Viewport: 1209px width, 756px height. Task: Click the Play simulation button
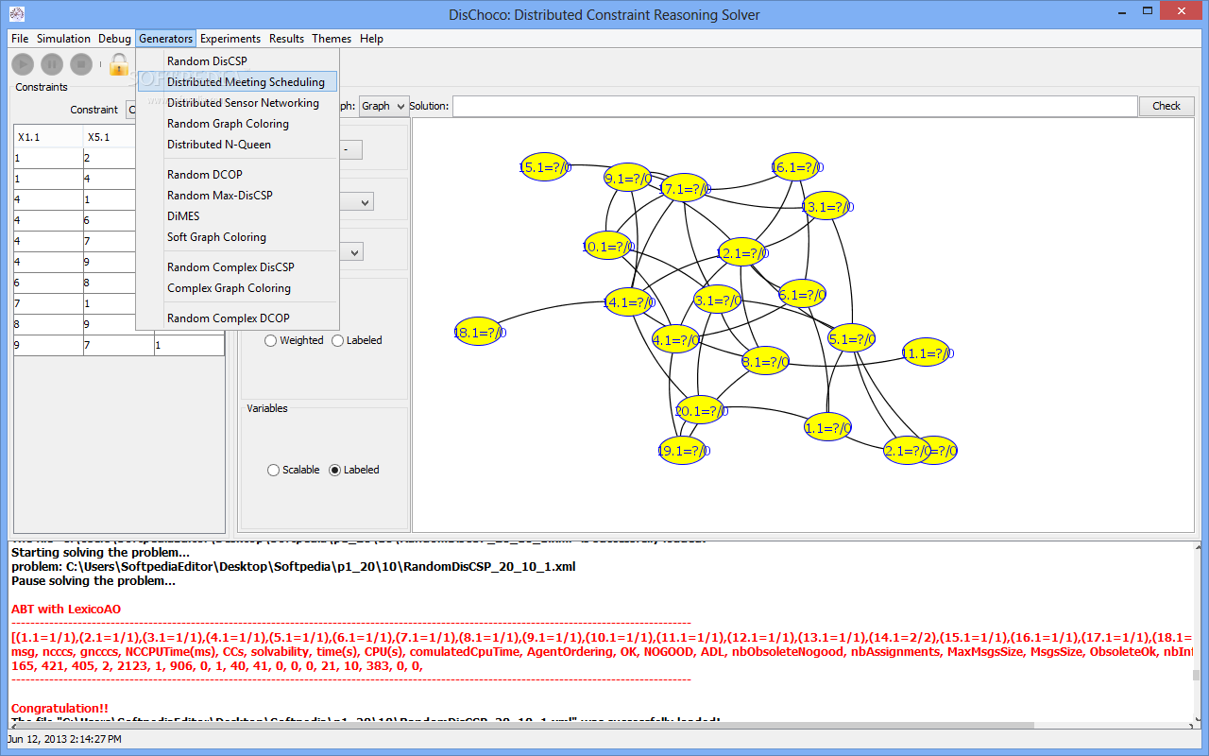(23, 64)
